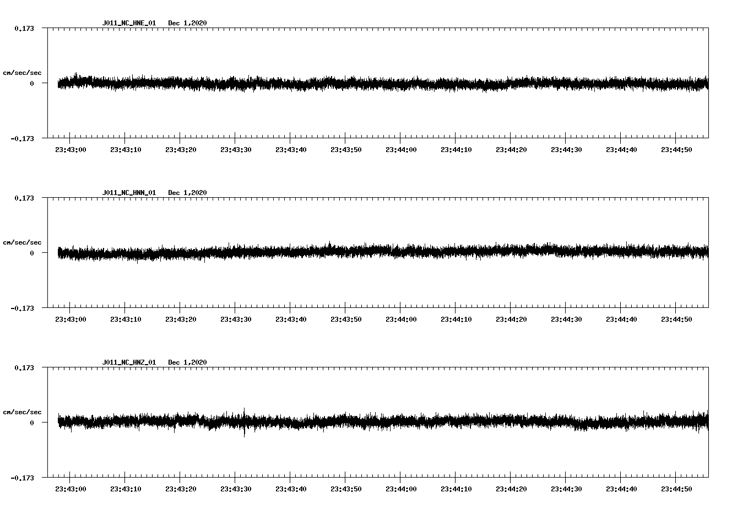748x509 pixels.
Task: Click the -0.173 label under the HNZ trace
Action: click(24, 478)
